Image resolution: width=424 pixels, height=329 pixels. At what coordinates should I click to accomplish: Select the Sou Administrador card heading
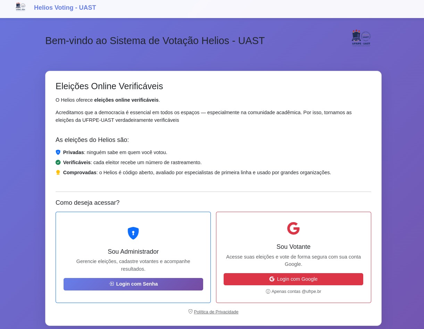coord(133,252)
